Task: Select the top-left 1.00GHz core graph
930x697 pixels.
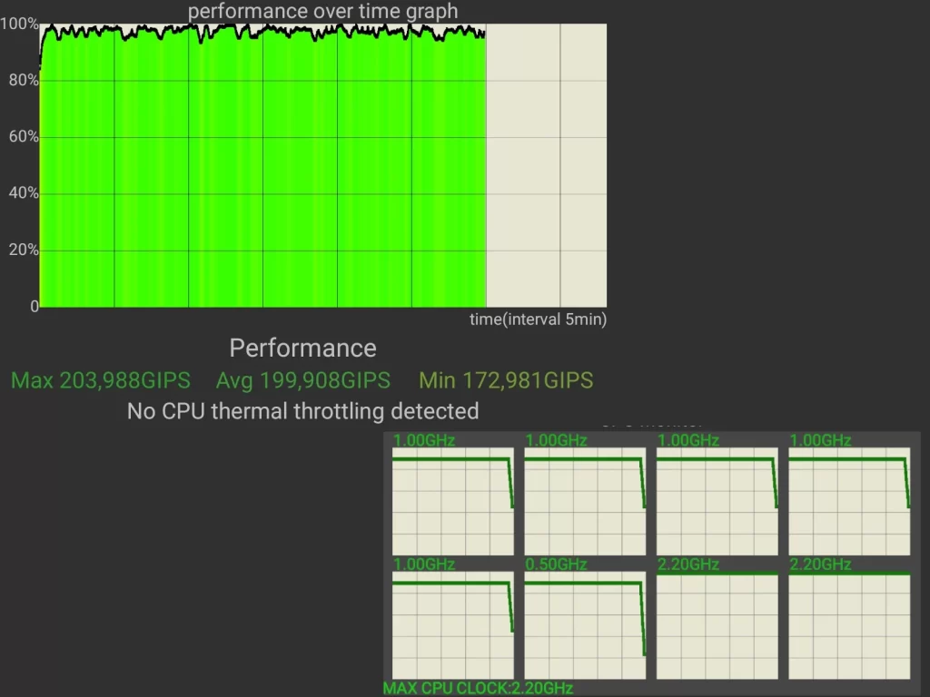Action: (452, 500)
